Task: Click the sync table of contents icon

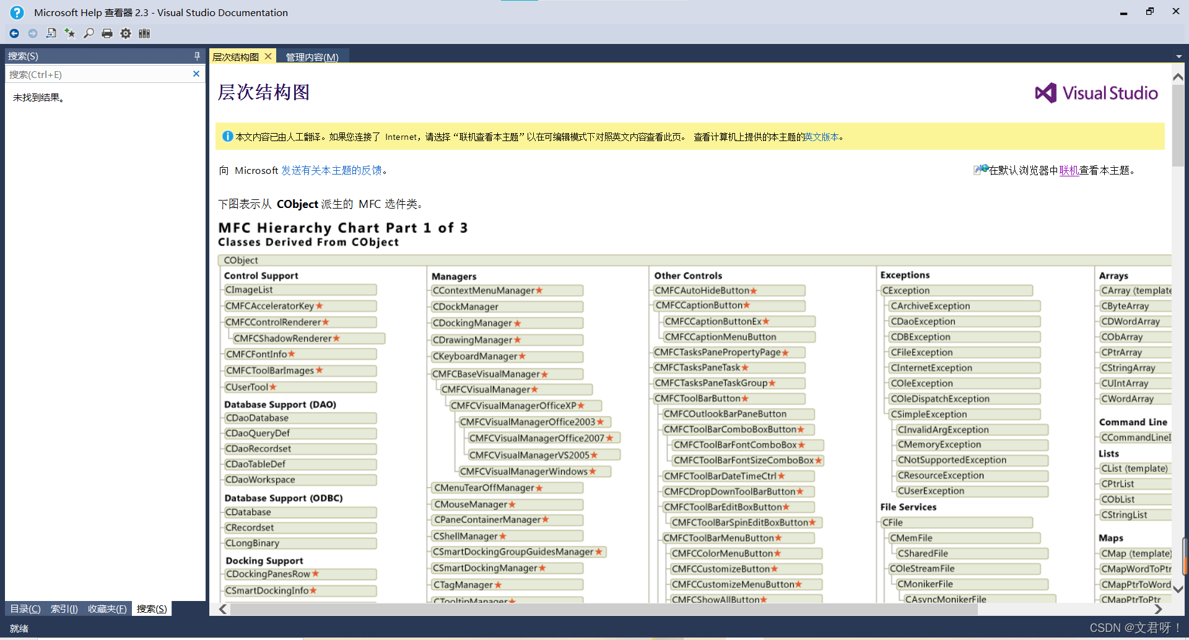Action: [x=51, y=33]
